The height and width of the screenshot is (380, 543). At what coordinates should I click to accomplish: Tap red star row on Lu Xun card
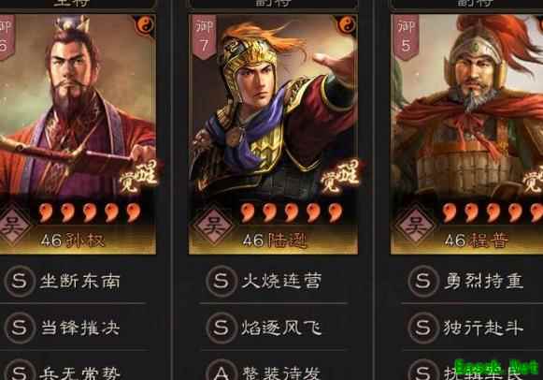[292, 212]
